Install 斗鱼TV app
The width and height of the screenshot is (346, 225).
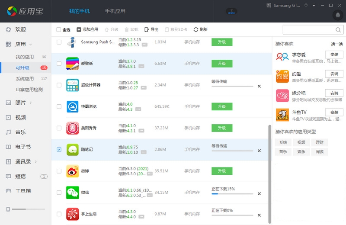(x=334, y=112)
